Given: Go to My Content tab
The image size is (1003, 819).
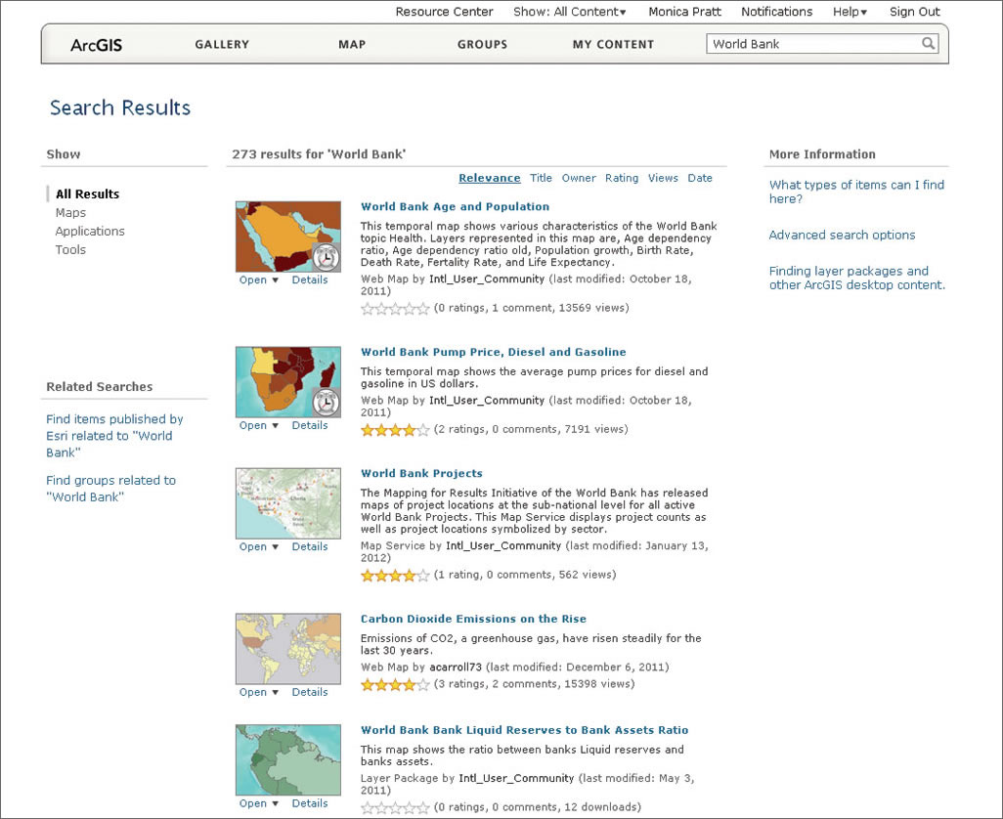Looking at the screenshot, I should click(x=613, y=45).
